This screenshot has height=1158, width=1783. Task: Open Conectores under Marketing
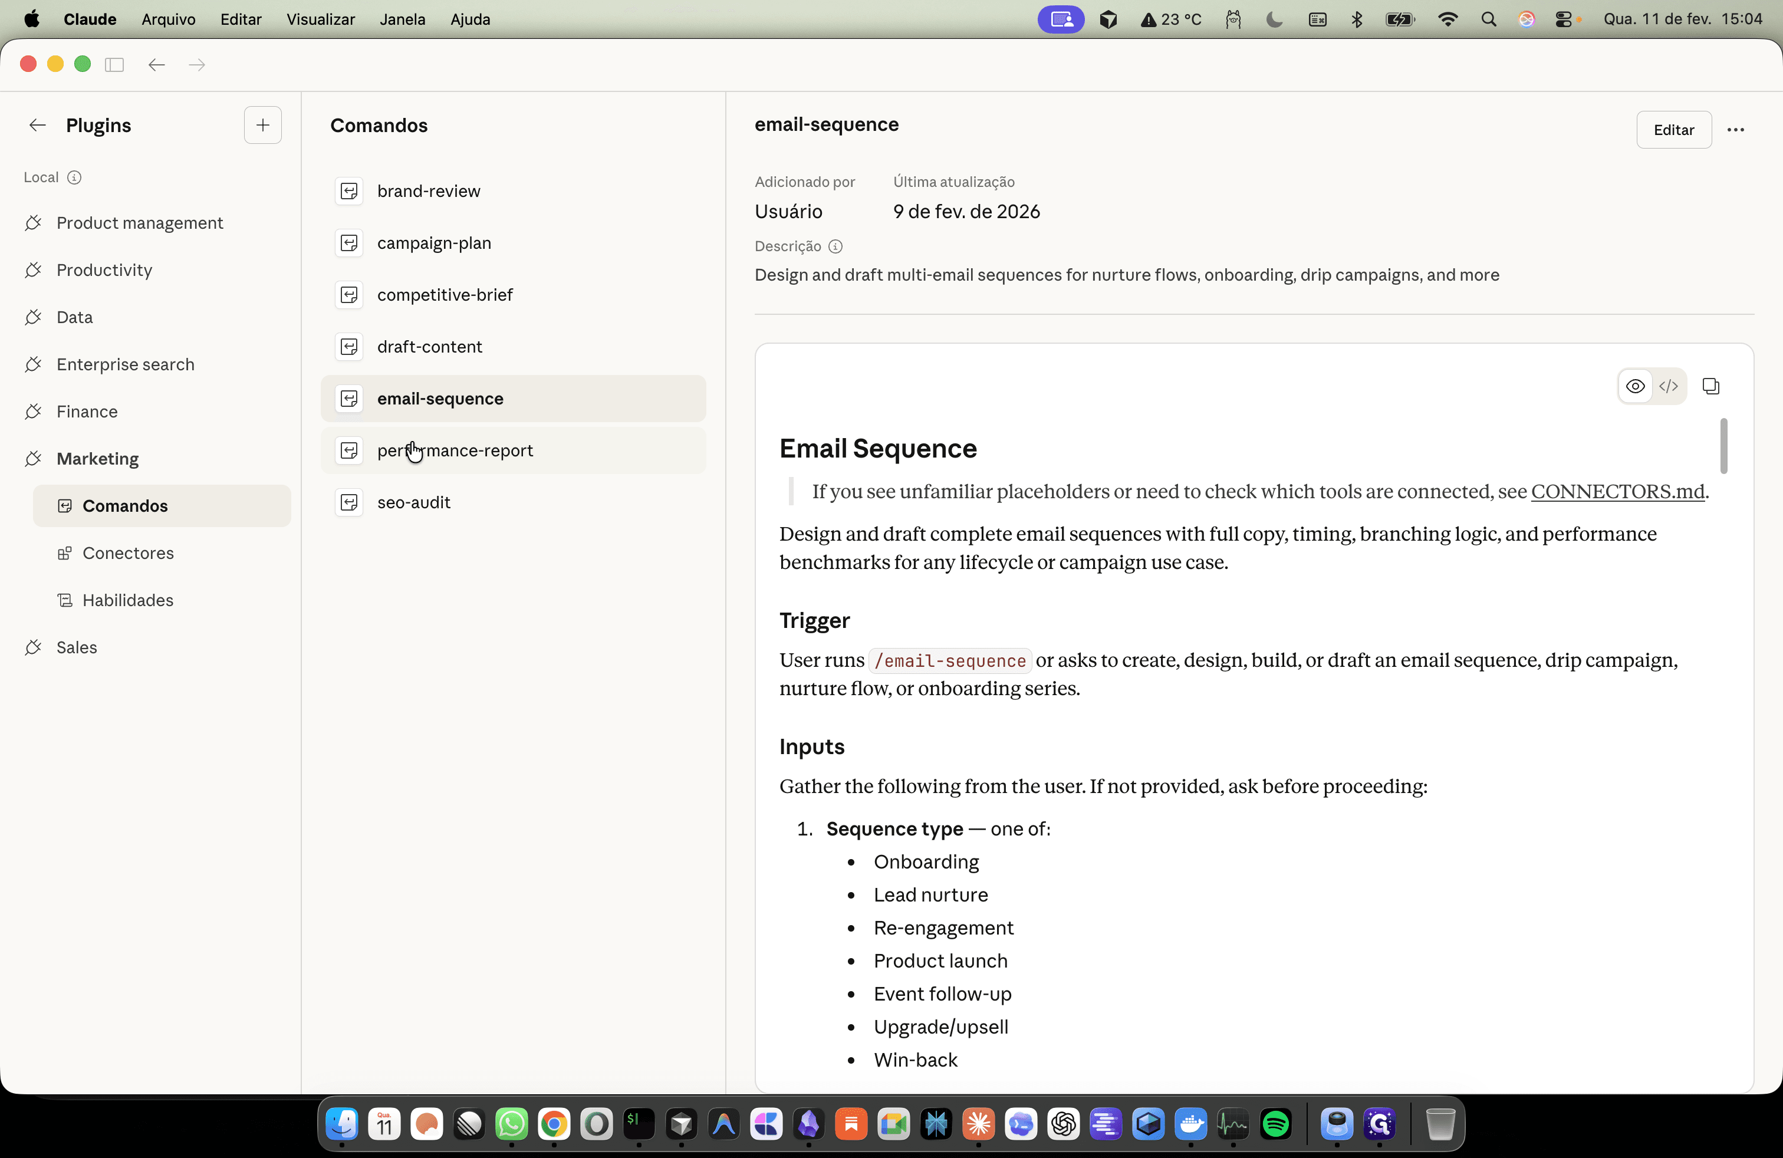click(x=162, y=554)
